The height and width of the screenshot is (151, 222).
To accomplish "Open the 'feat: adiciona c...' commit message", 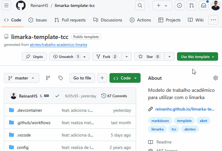I will (77, 110).
